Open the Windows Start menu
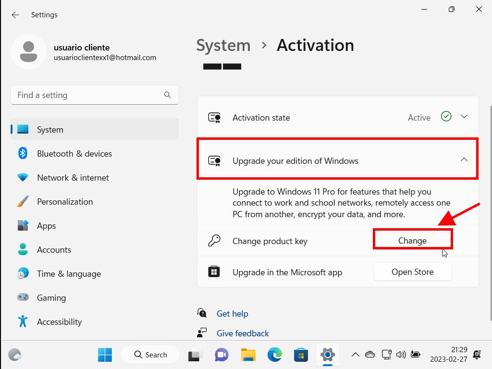492x369 pixels. click(105, 355)
